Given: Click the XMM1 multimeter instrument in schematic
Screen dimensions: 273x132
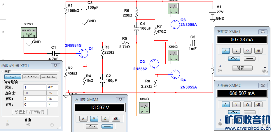Looking at the screenshot, I should [x=173, y=9].
